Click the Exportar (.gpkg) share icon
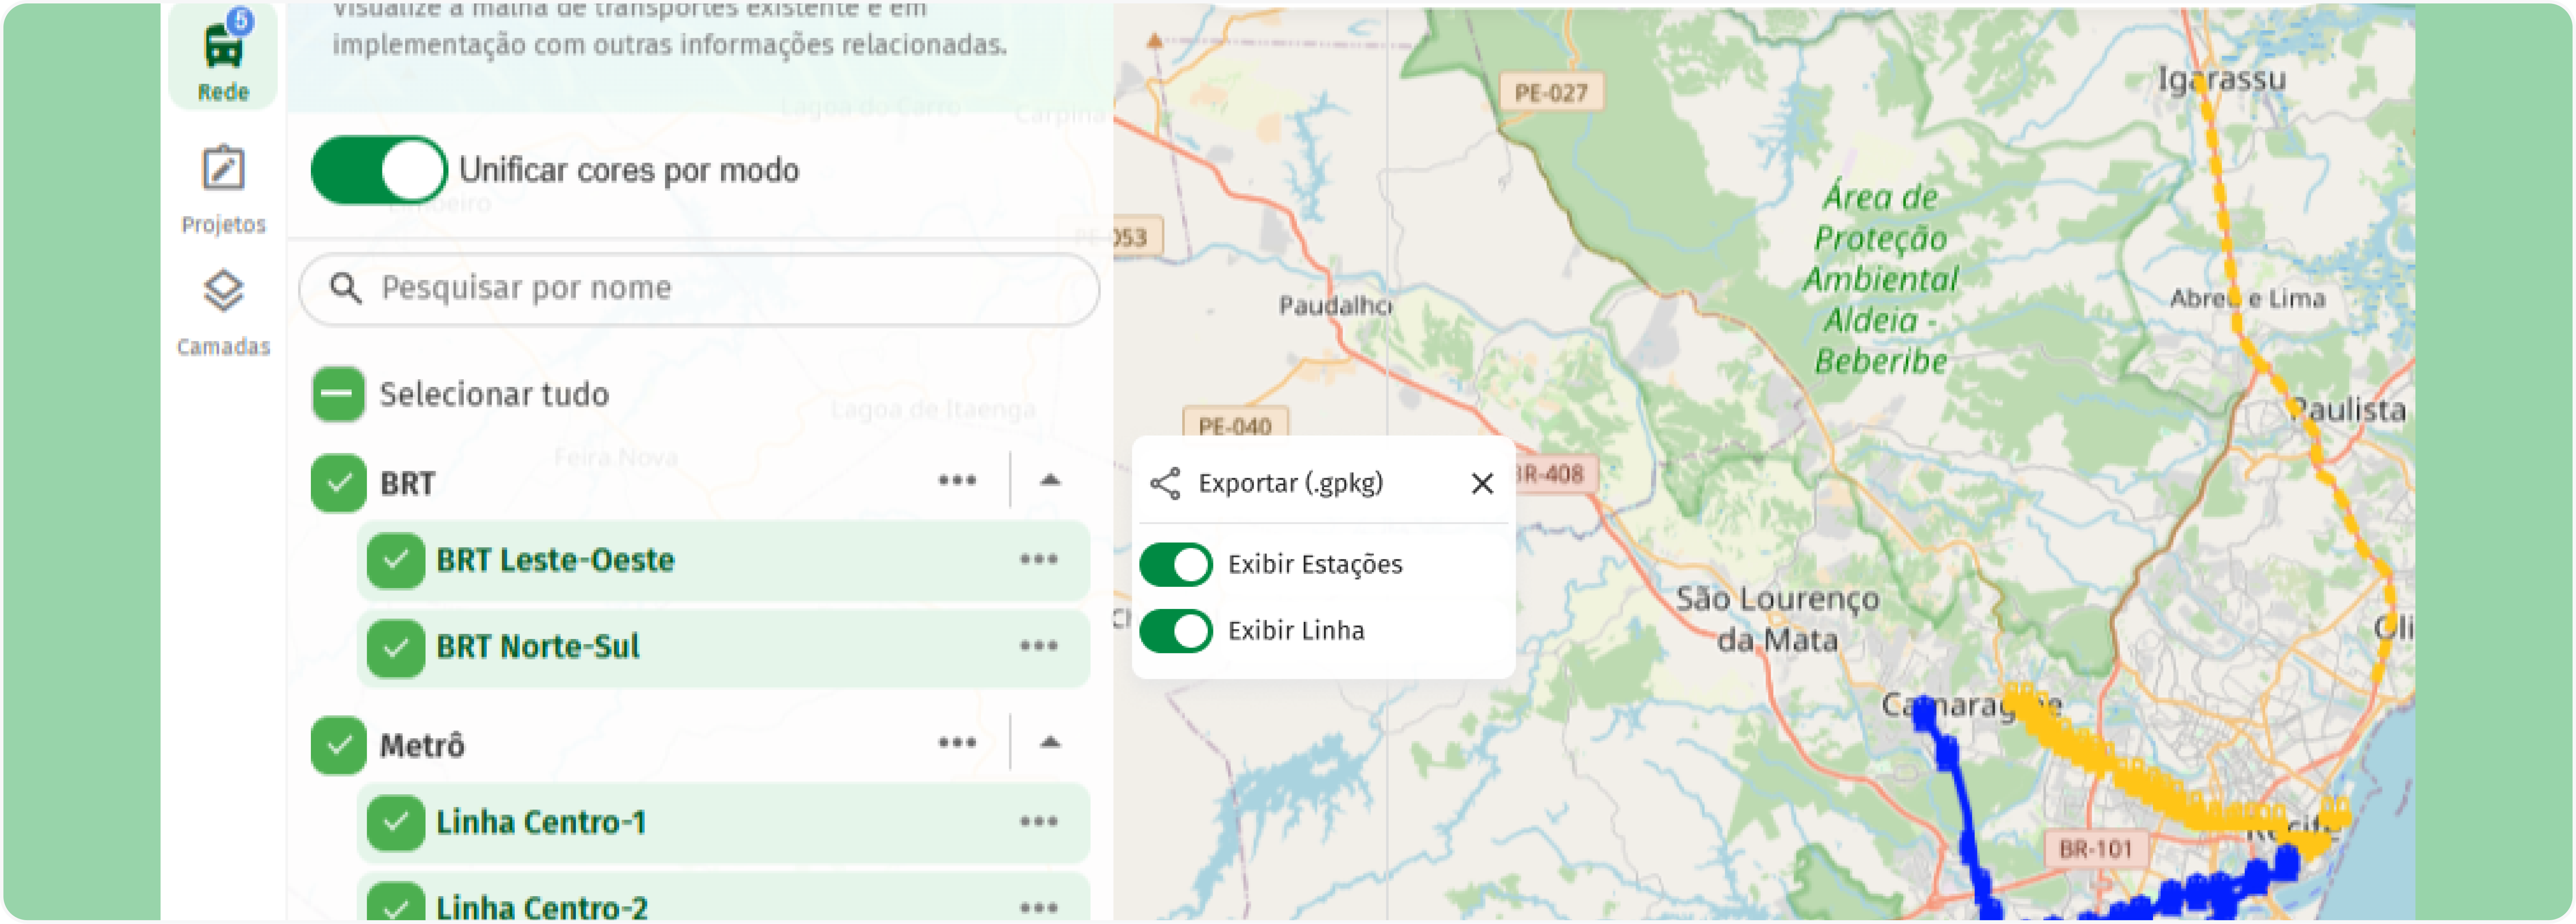The height and width of the screenshot is (924, 2576). tap(1165, 484)
